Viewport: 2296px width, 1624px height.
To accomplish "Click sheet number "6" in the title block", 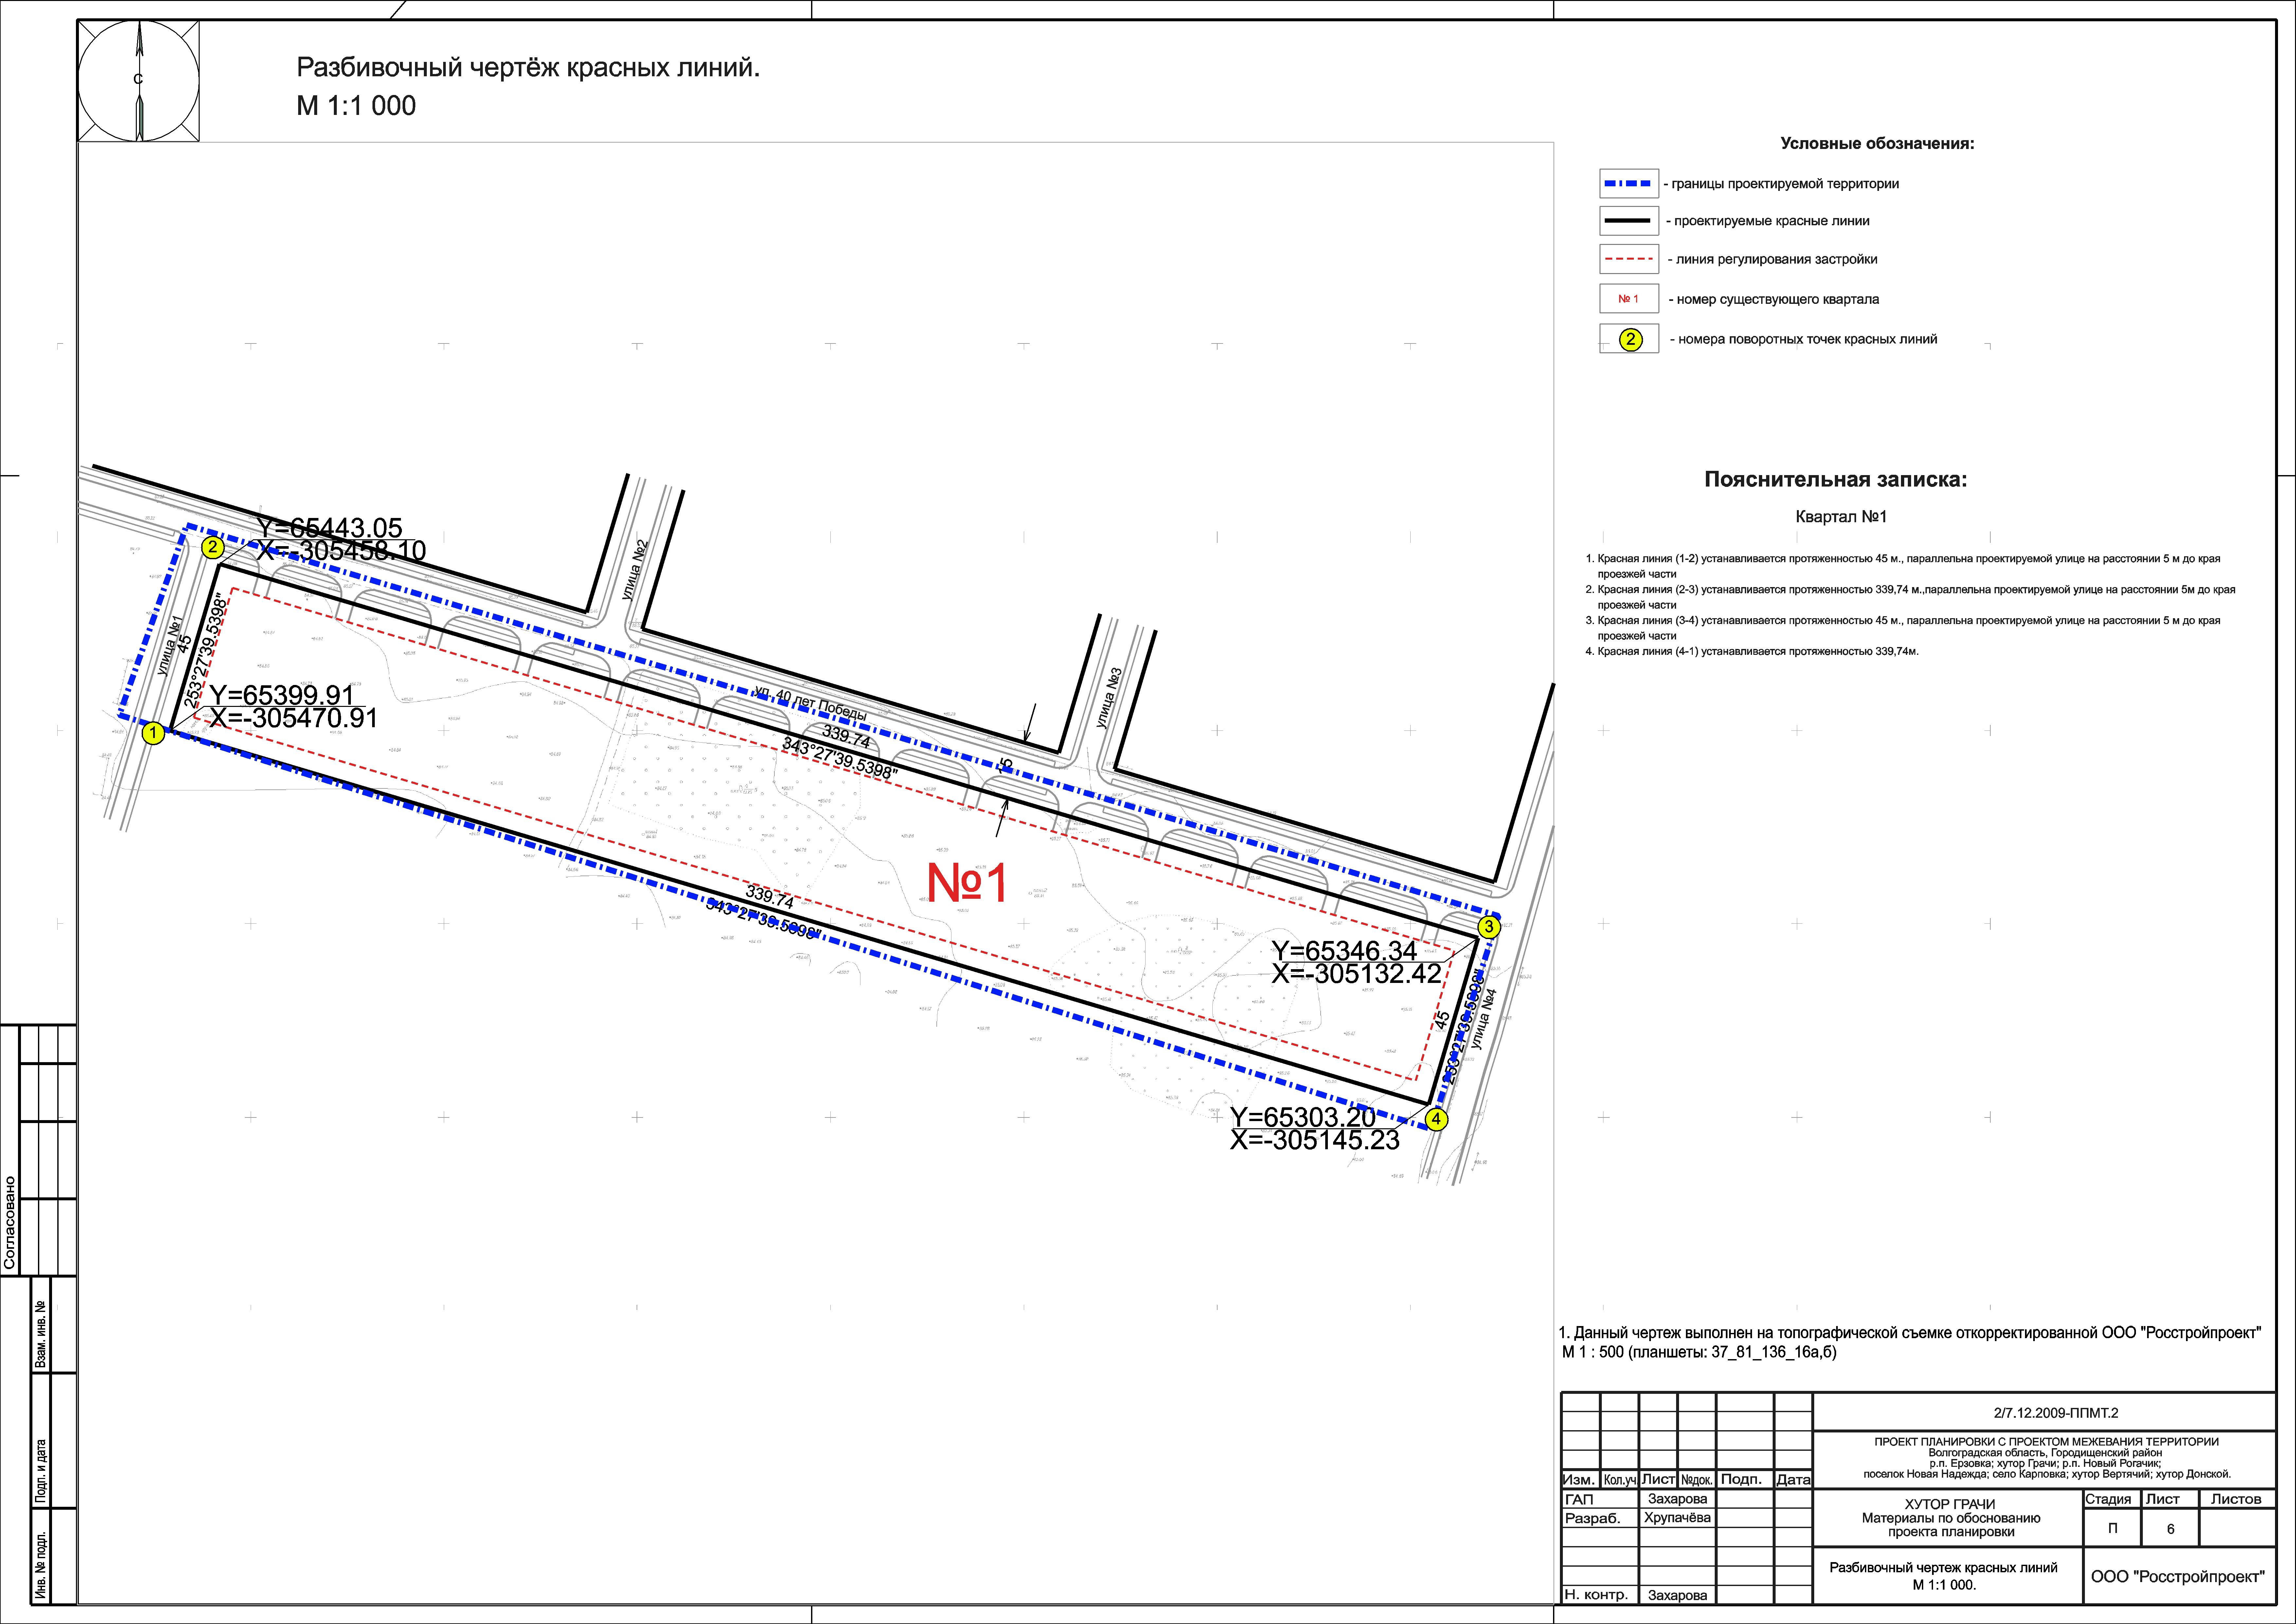I will tap(2170, 1529).
